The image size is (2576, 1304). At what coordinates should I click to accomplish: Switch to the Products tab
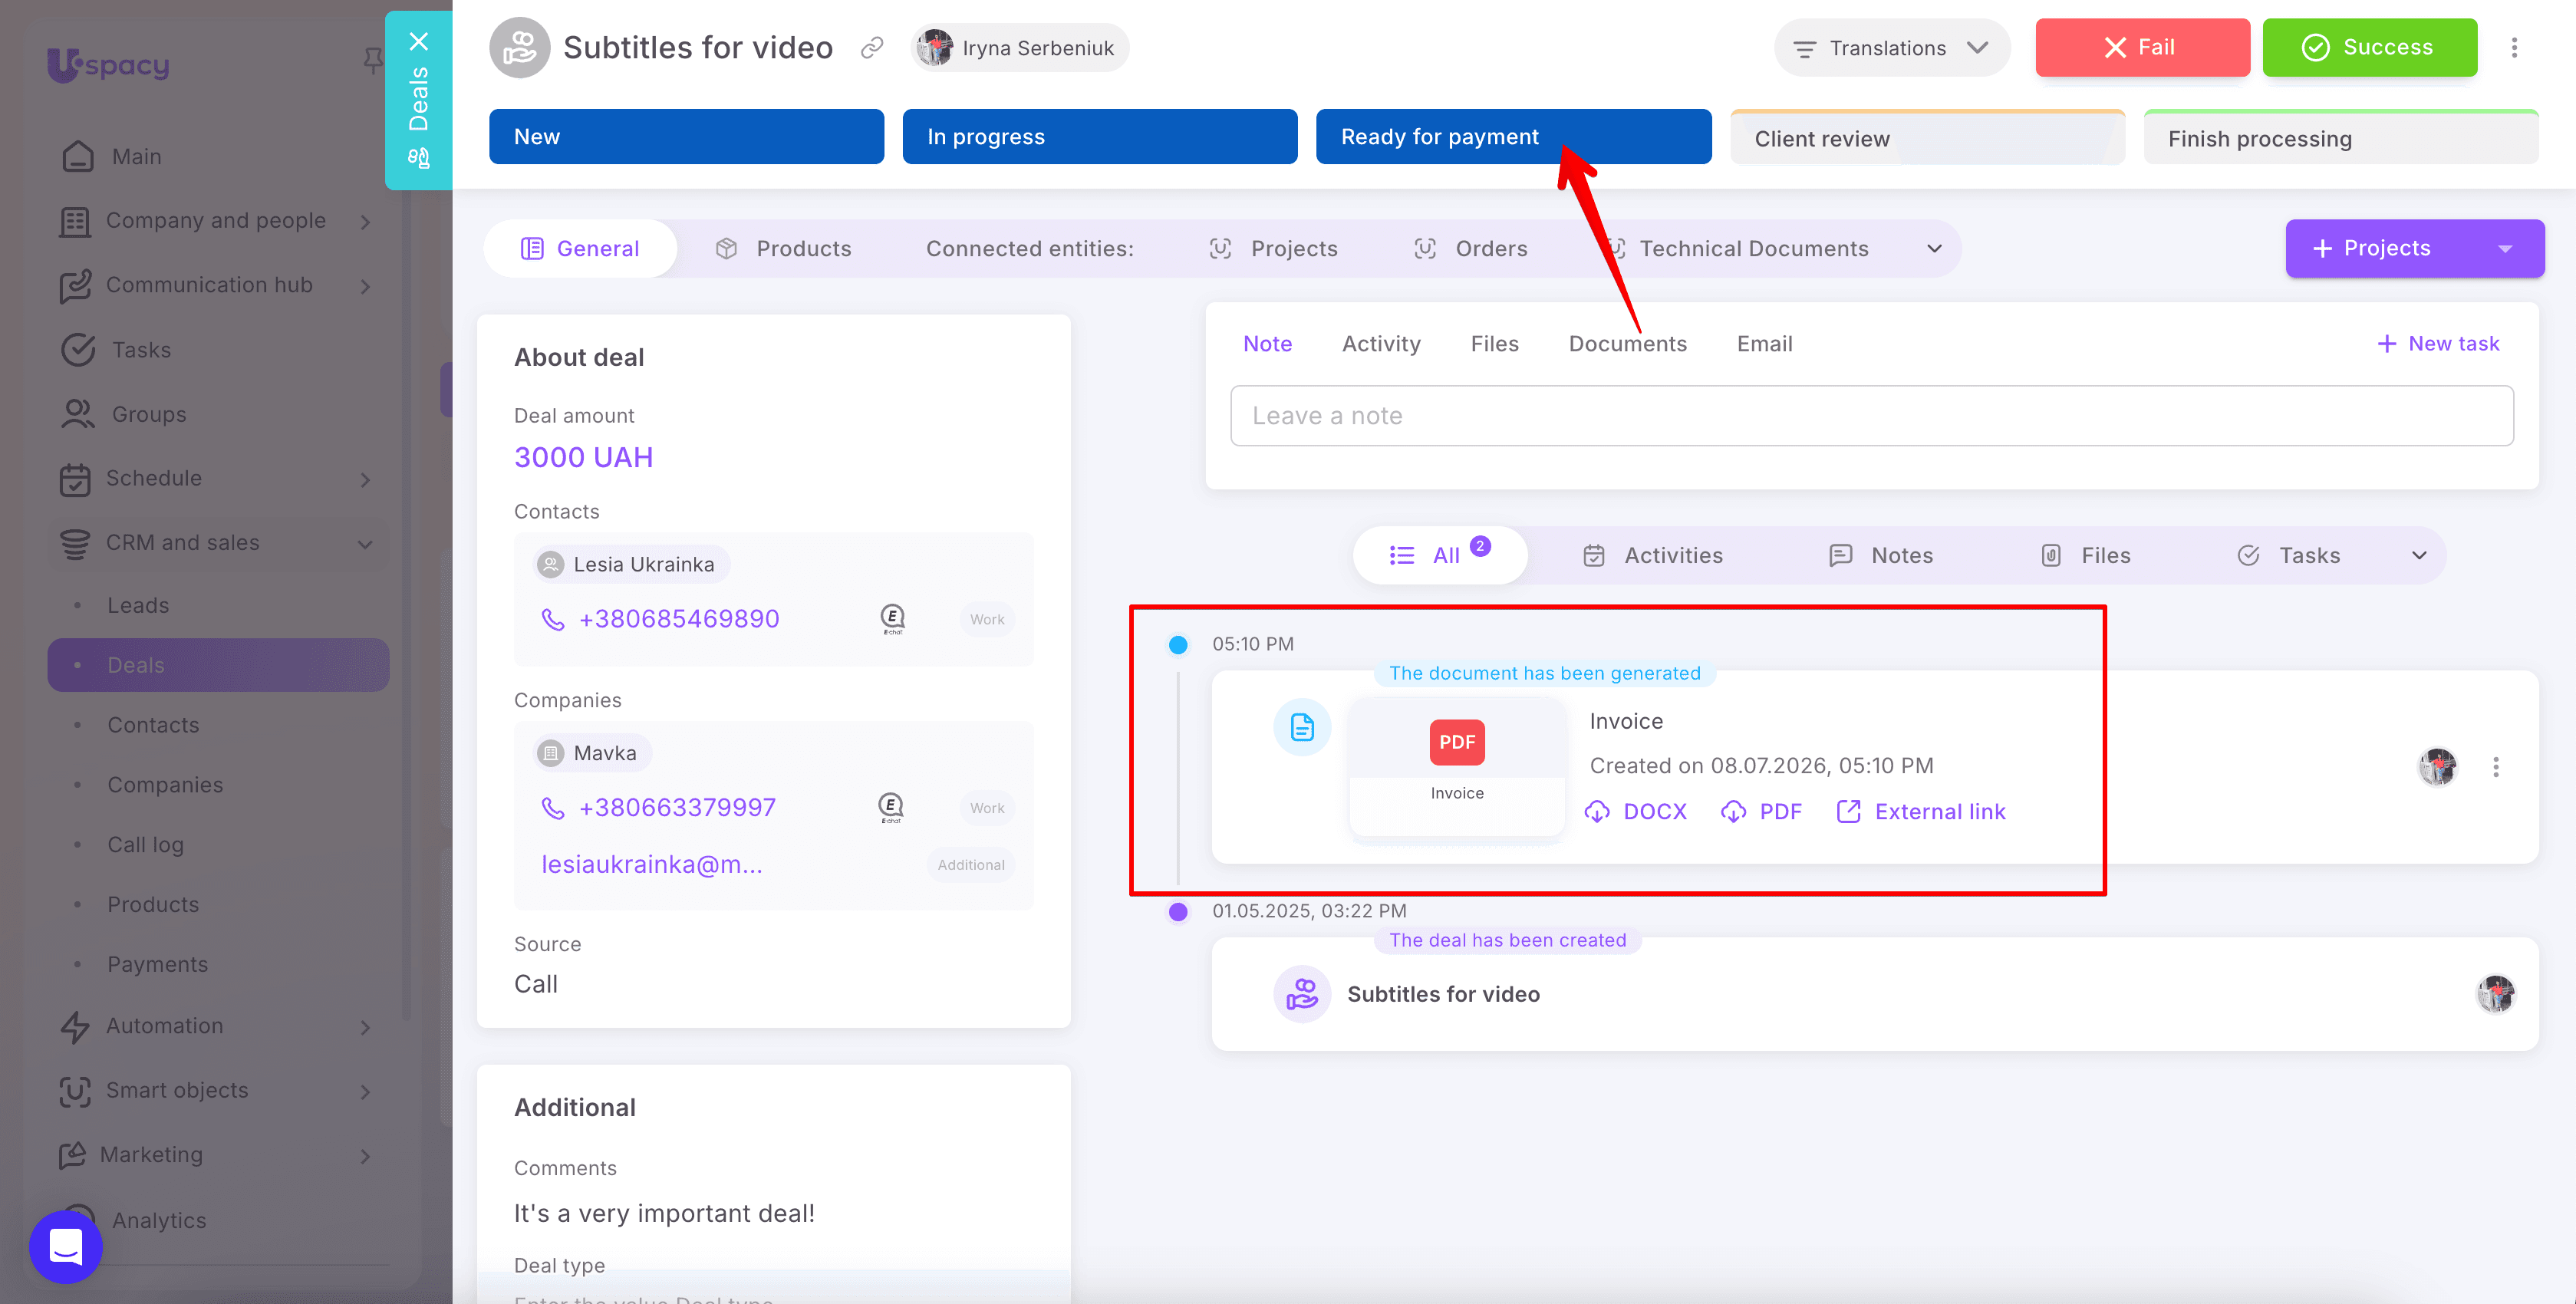pyautogui.click(x=784, y=249)
